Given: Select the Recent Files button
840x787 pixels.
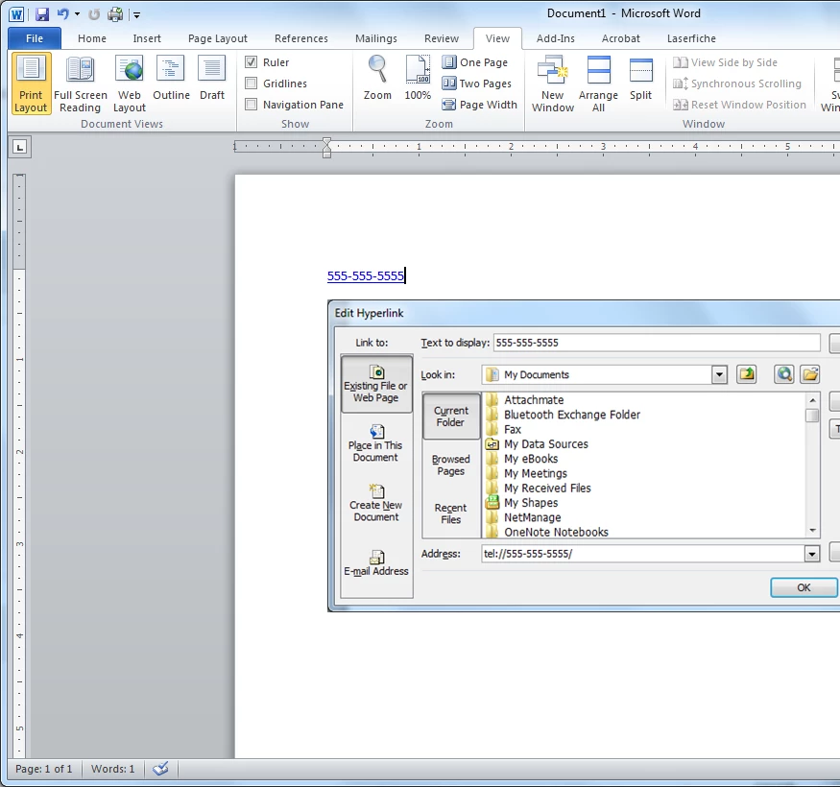Looking at the screenshot, I should coord(451,513).
